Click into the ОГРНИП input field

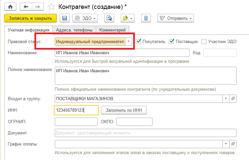tap(76, 122)
